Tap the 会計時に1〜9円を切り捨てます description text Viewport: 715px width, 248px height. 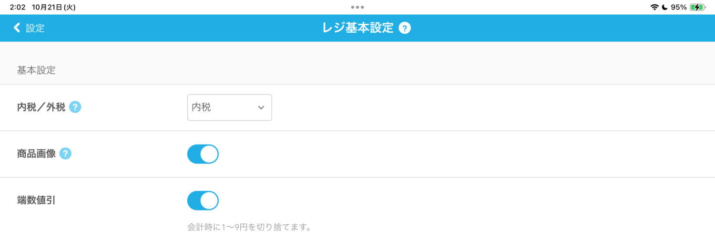coord(249,227)
